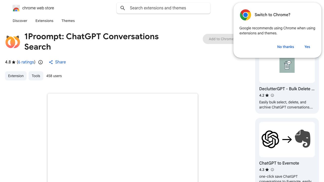Focus the Search extensions and themes field

[164, 8]
